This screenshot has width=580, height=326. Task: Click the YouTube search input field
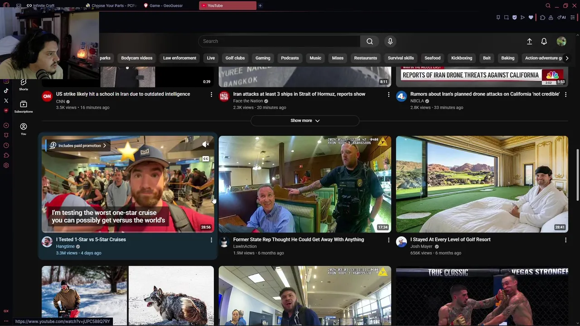pyautogui.click(x=279, y=41)
